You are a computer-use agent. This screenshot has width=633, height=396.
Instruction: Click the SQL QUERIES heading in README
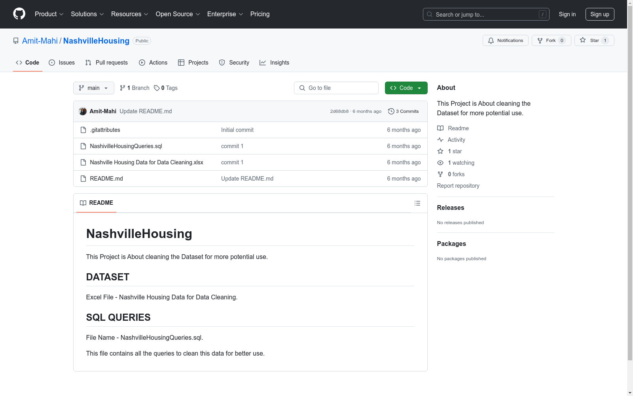(x=118, y=317)
